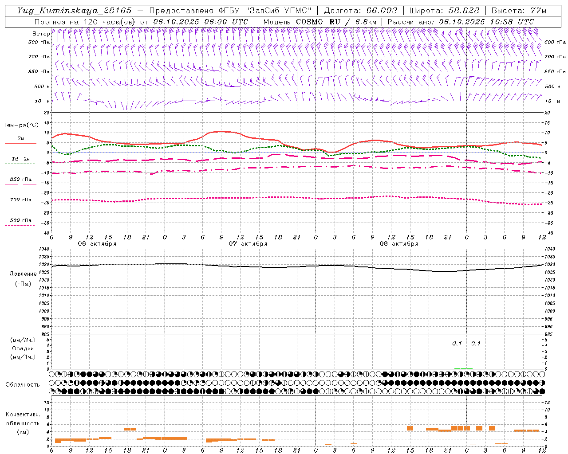Screen dimensions: 568x454
Task: Click the 08 октября date label
Action: point(399,243)
